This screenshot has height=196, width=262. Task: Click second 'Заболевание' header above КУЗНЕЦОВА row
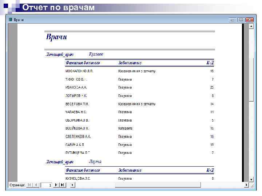[130, 170]
